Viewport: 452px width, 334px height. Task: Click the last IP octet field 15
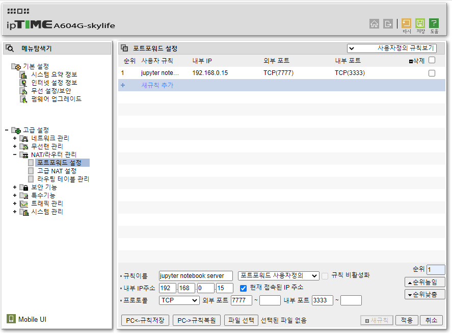tap(225, 288)
